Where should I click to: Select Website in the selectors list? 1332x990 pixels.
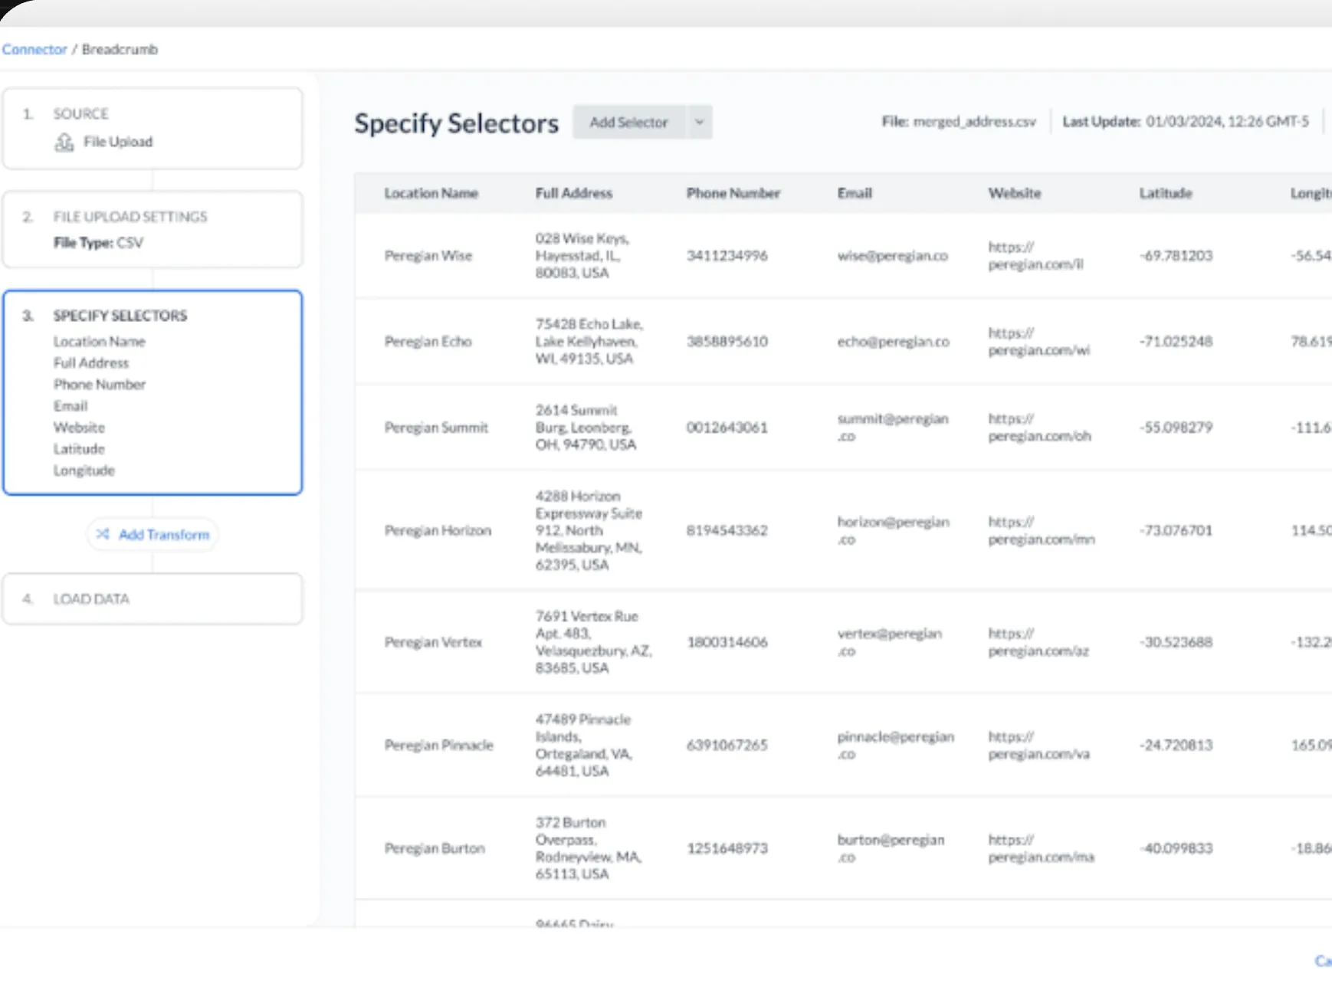(78, 428)
